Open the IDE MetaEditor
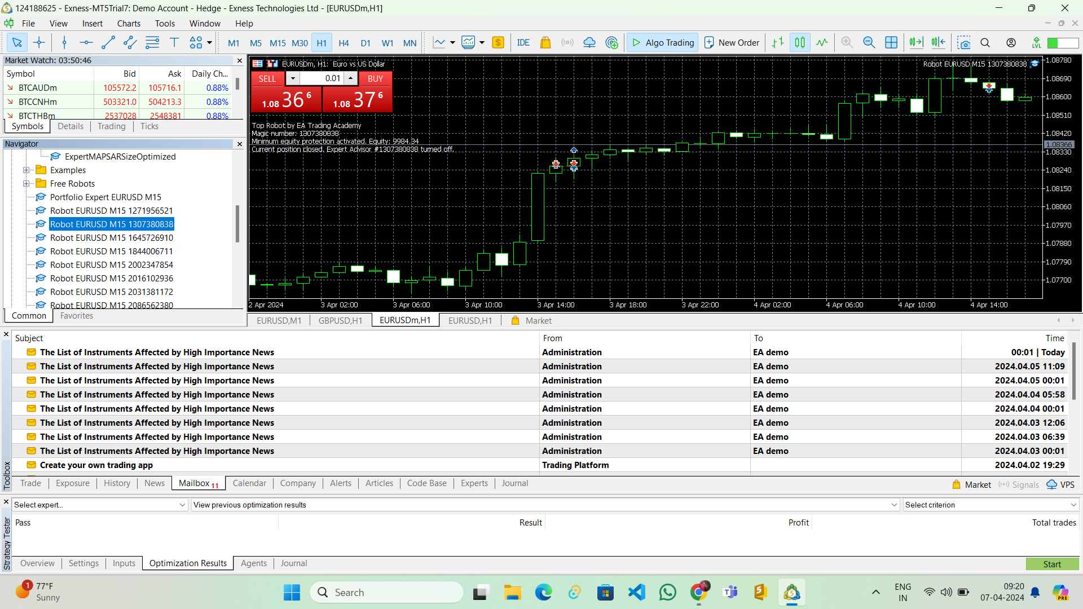 pyautogui.click(x=523, y=42)
